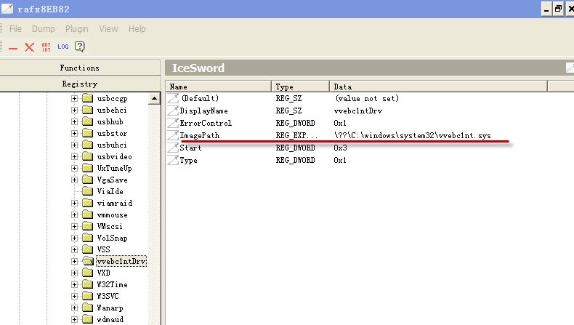Expand the VXD registry key
Image resolution: width=574 pixels, height=325 pixels.
[74, 273]
